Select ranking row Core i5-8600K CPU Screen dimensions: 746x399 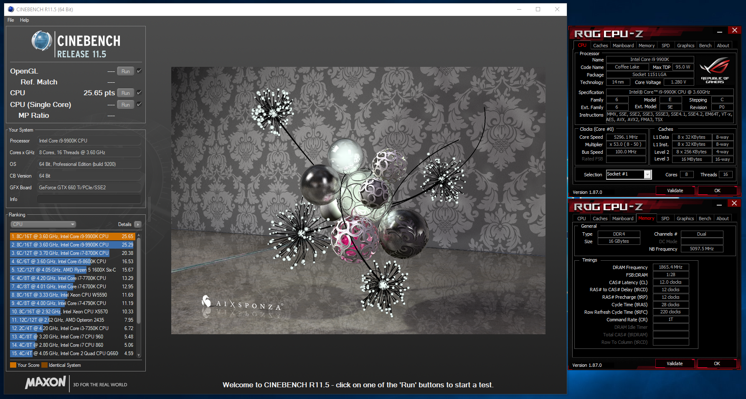(73, 262)
